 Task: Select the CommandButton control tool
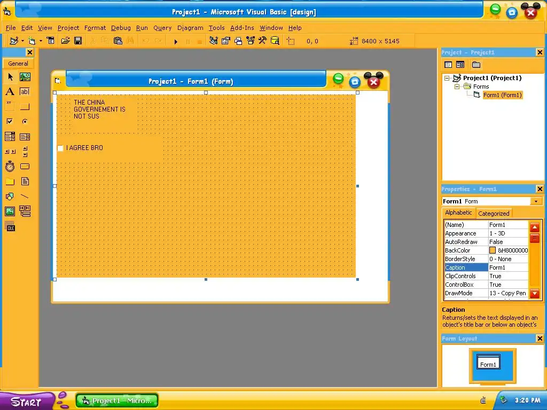point(25,107)
